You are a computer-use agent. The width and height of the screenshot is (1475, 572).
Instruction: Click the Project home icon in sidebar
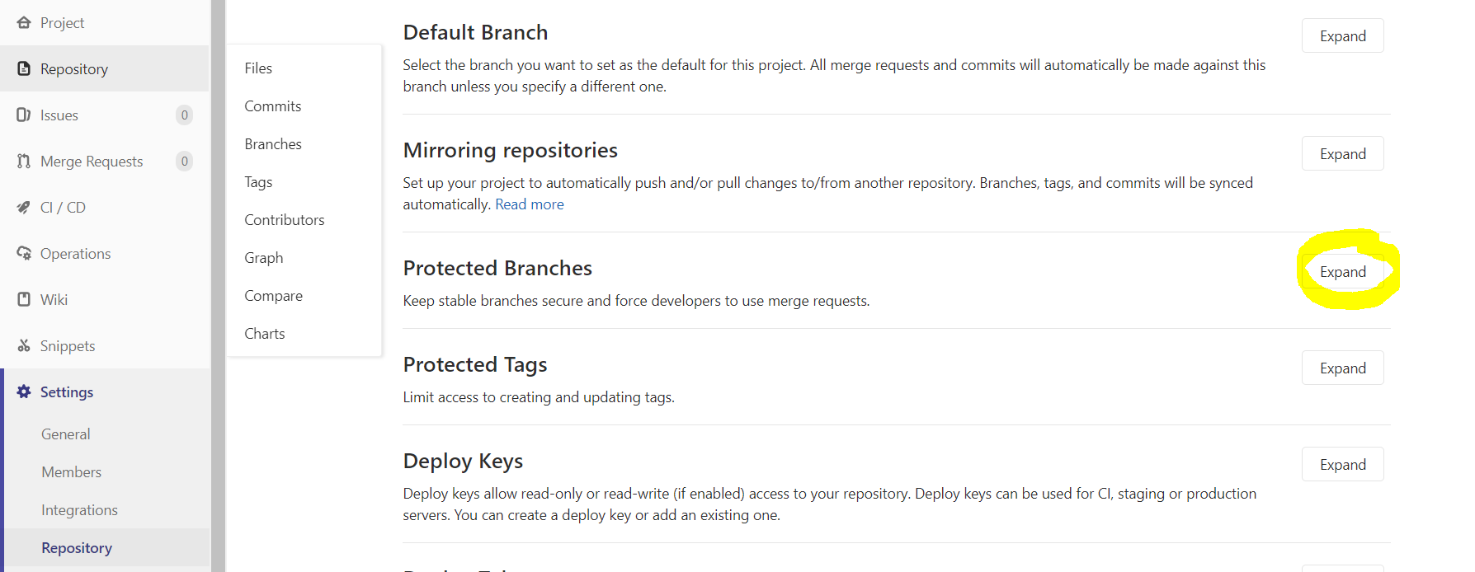(24, 23)
